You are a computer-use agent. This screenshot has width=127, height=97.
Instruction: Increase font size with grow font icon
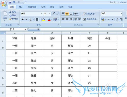[54, 14]
